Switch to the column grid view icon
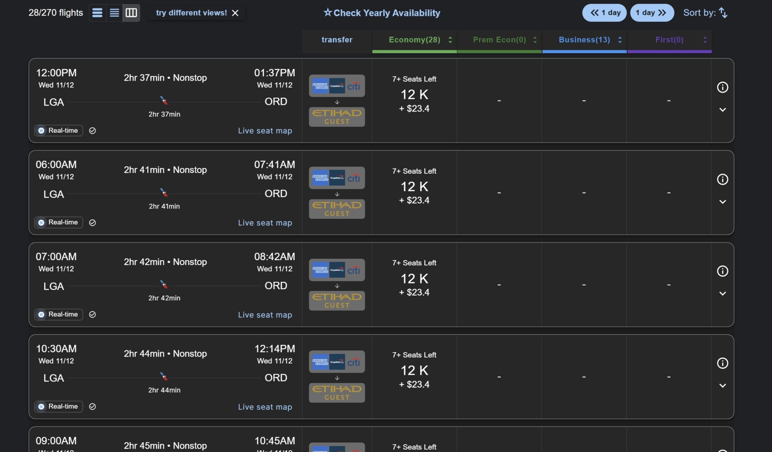The height and width of the screenshot is (452, 772). 131,13
